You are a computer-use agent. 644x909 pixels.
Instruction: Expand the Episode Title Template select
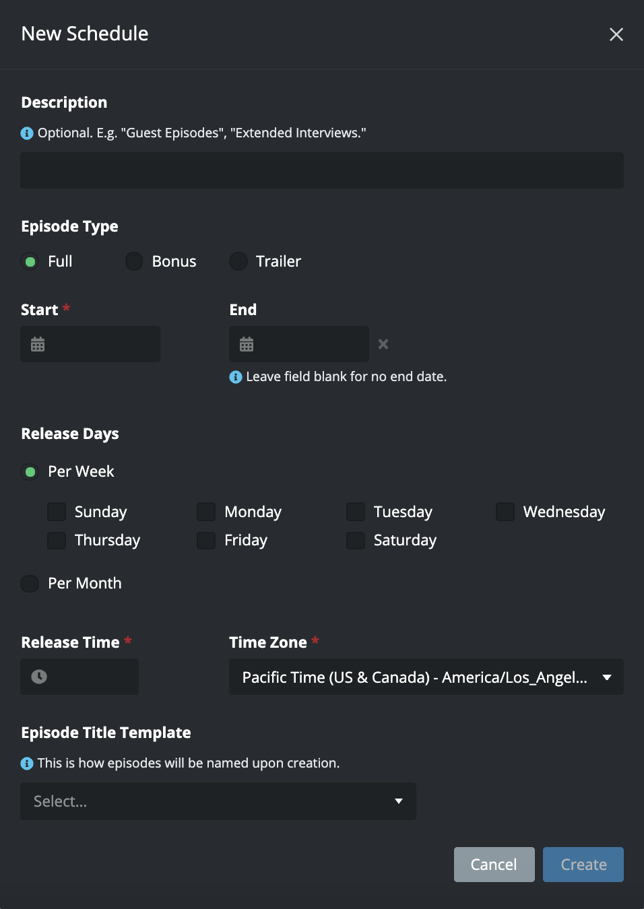coord(218,801)
